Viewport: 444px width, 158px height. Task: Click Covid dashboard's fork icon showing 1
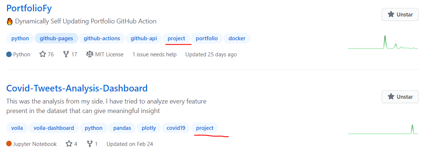tap(90, 144)
